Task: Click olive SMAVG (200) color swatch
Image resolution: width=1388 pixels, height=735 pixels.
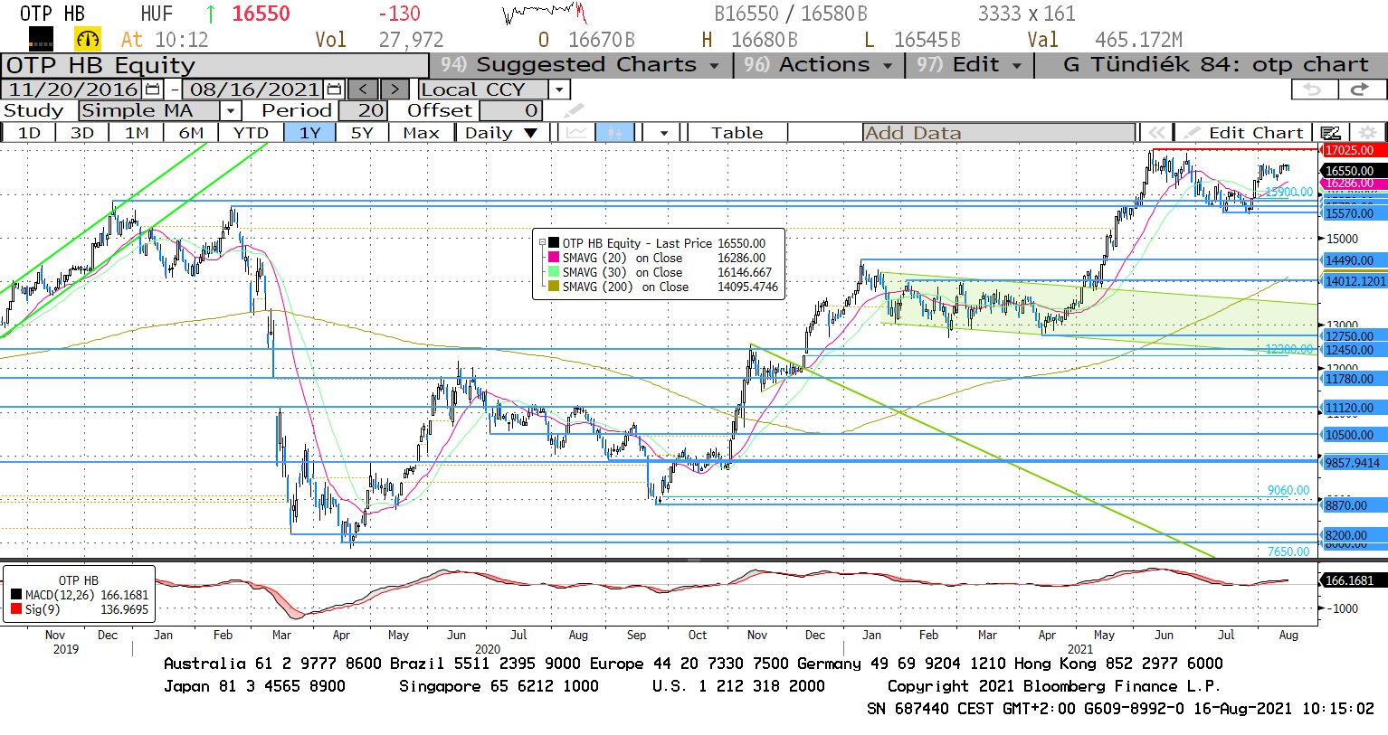Action: point(554,287)
